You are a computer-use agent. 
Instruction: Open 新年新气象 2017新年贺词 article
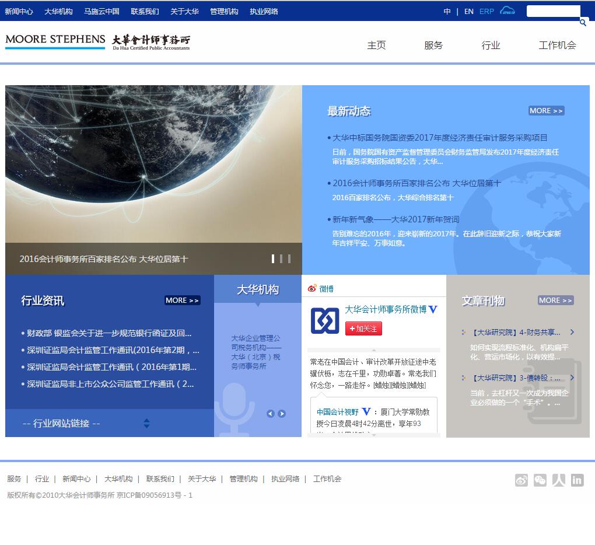(395, 219)
